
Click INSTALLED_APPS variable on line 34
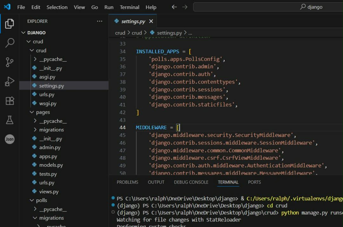click(158, 51)
